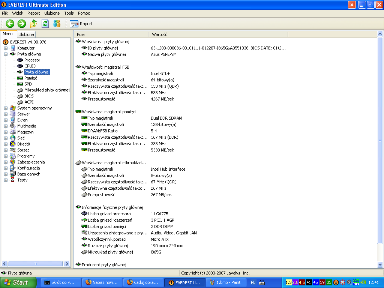Viewport: 384px width, 288px height.
Task: Click the PL language indicator in the taskbar
Action: [253, 283]
